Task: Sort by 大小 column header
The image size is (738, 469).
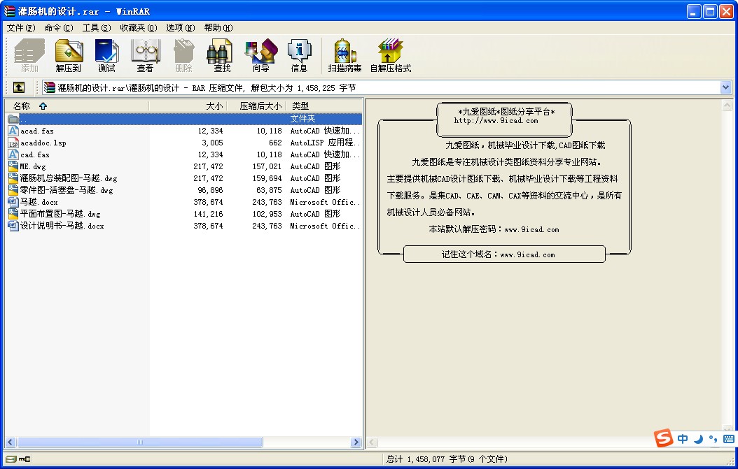Action: 188,106
